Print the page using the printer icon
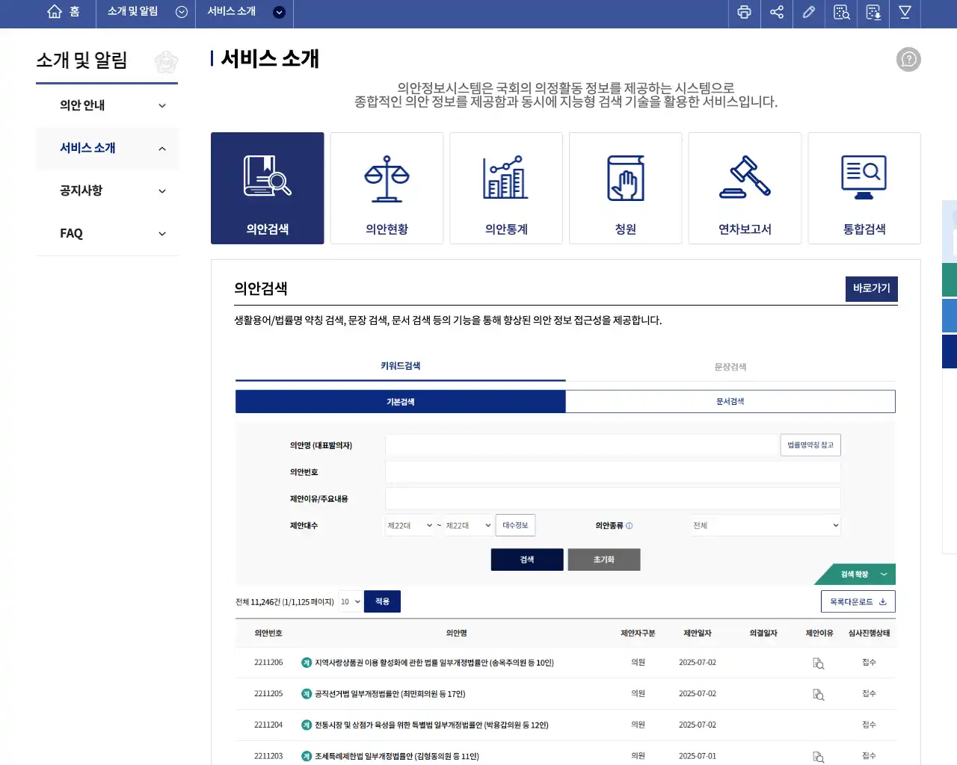Screen dimensions: 957x765 (x=744, y=12)
